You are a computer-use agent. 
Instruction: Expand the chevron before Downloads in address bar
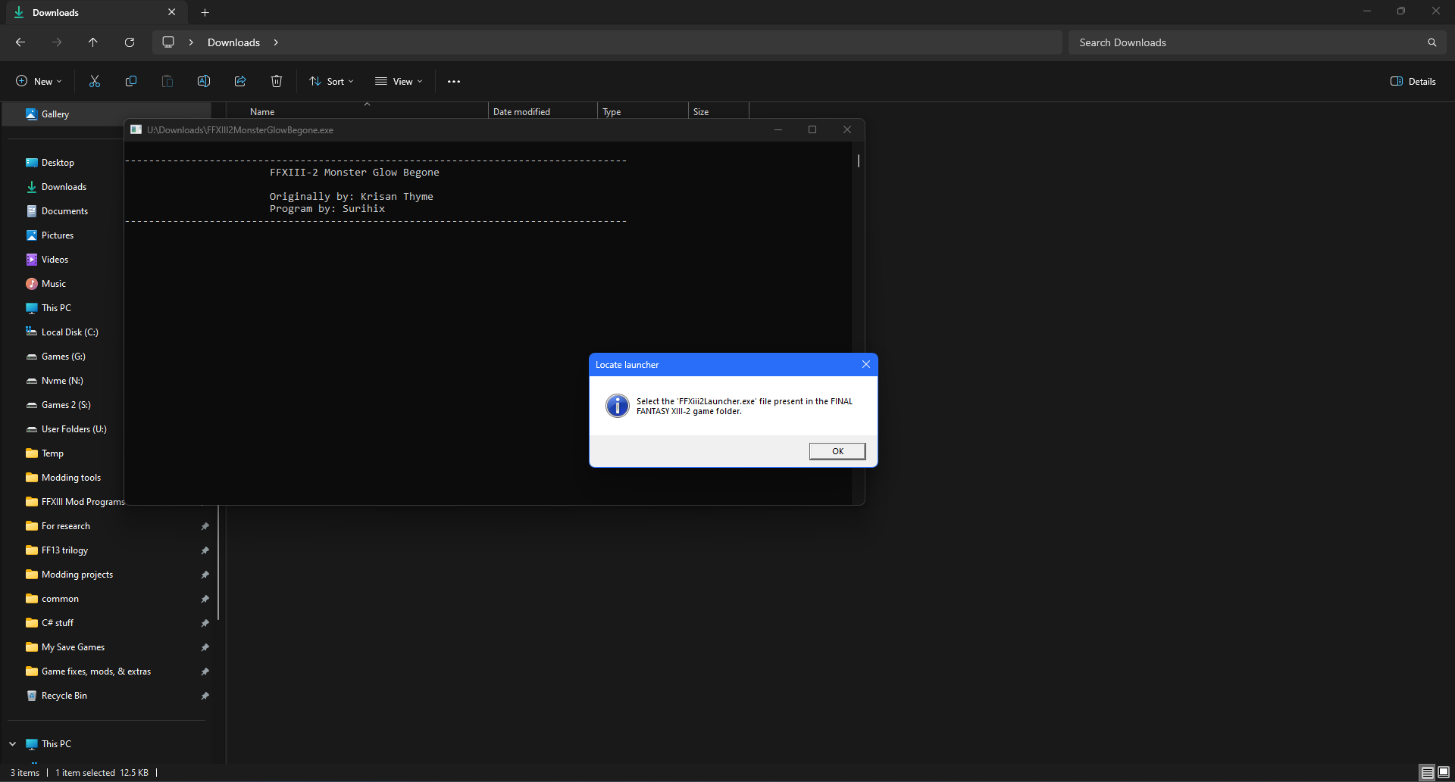(x=191, y=42)
